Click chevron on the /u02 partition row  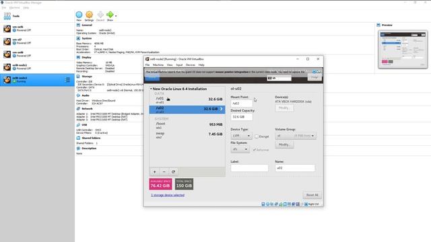222,109
